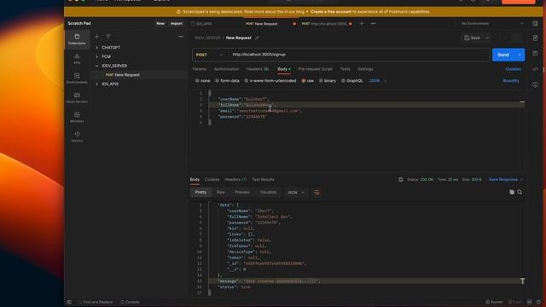Select the raw body type

(307, 80)
